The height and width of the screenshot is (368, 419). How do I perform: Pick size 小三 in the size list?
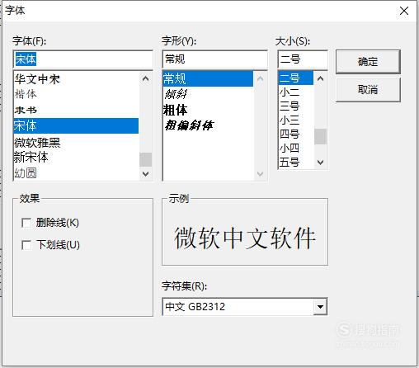point(296,120)
